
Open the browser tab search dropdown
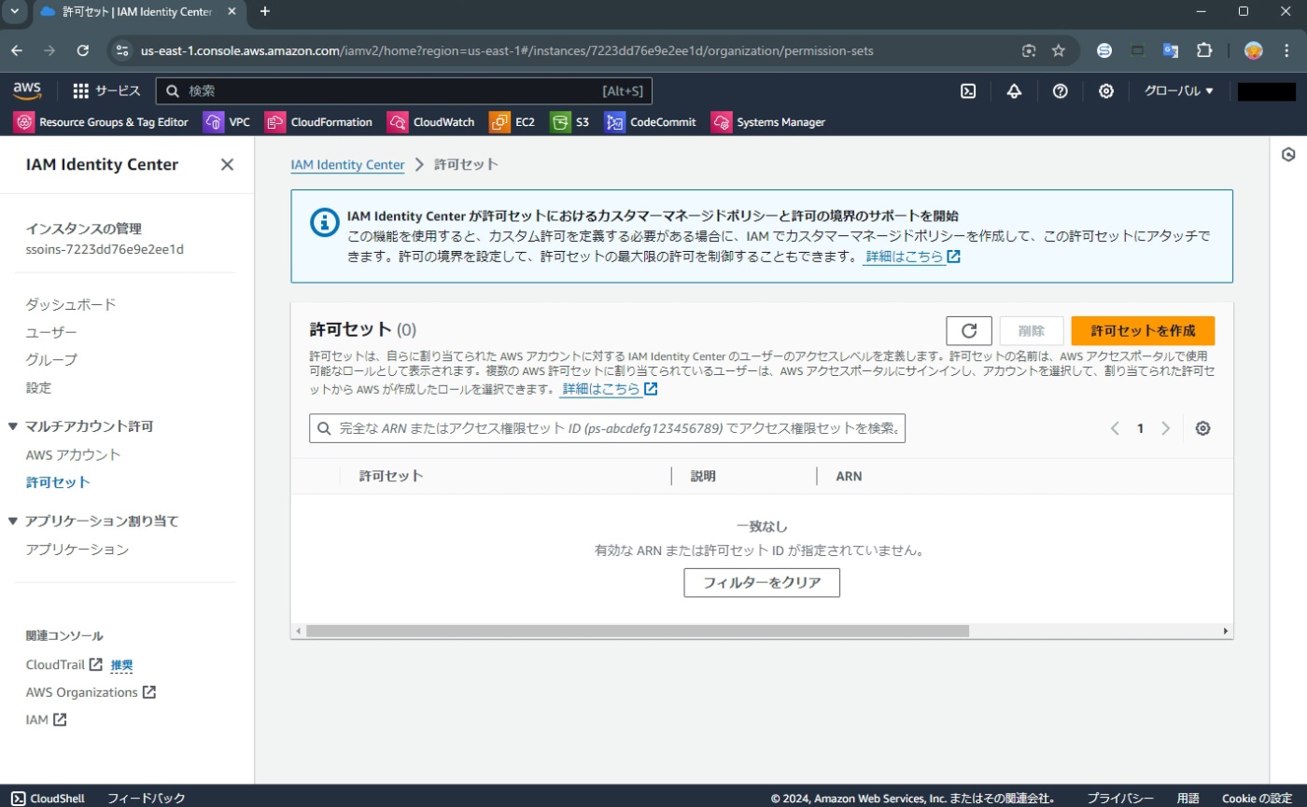click(x=14, y=11)
